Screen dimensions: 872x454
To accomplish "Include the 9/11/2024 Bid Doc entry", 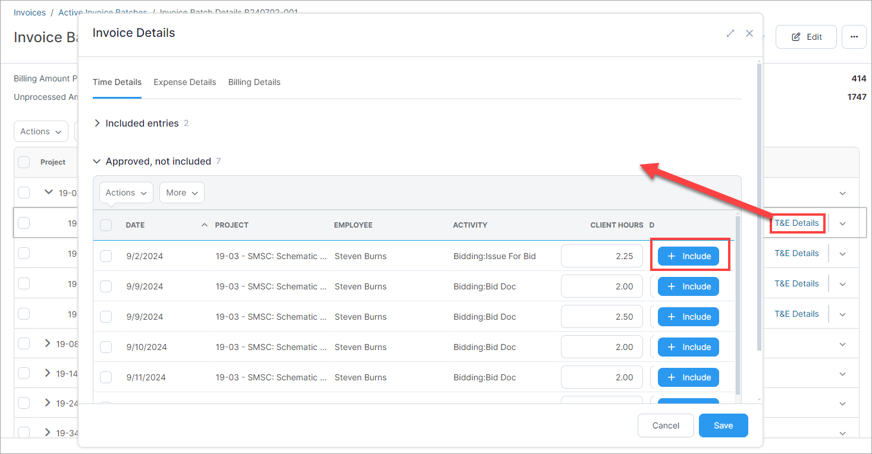I will 688,377.
